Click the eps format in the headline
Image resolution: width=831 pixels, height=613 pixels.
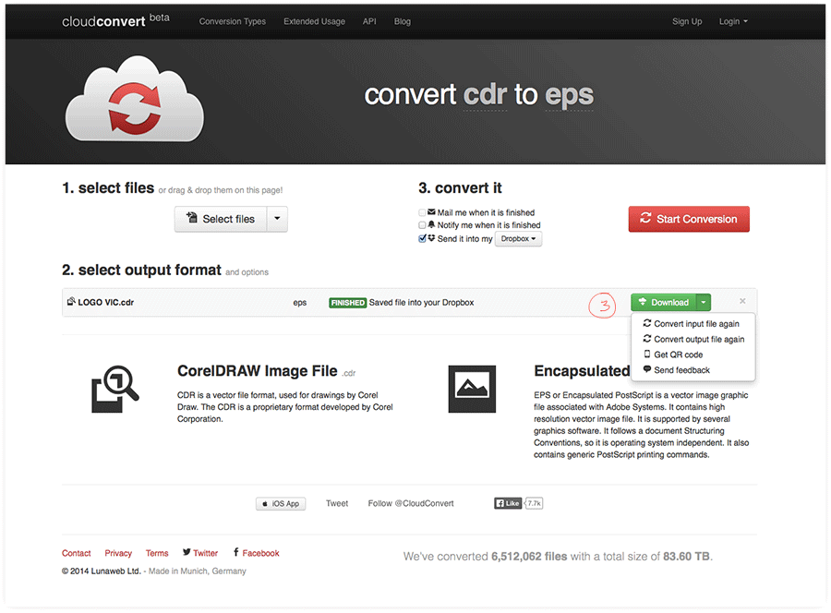pyautogui.click(x=569, y=95)
